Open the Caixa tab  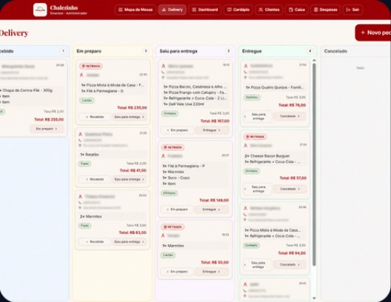point(296,10)
